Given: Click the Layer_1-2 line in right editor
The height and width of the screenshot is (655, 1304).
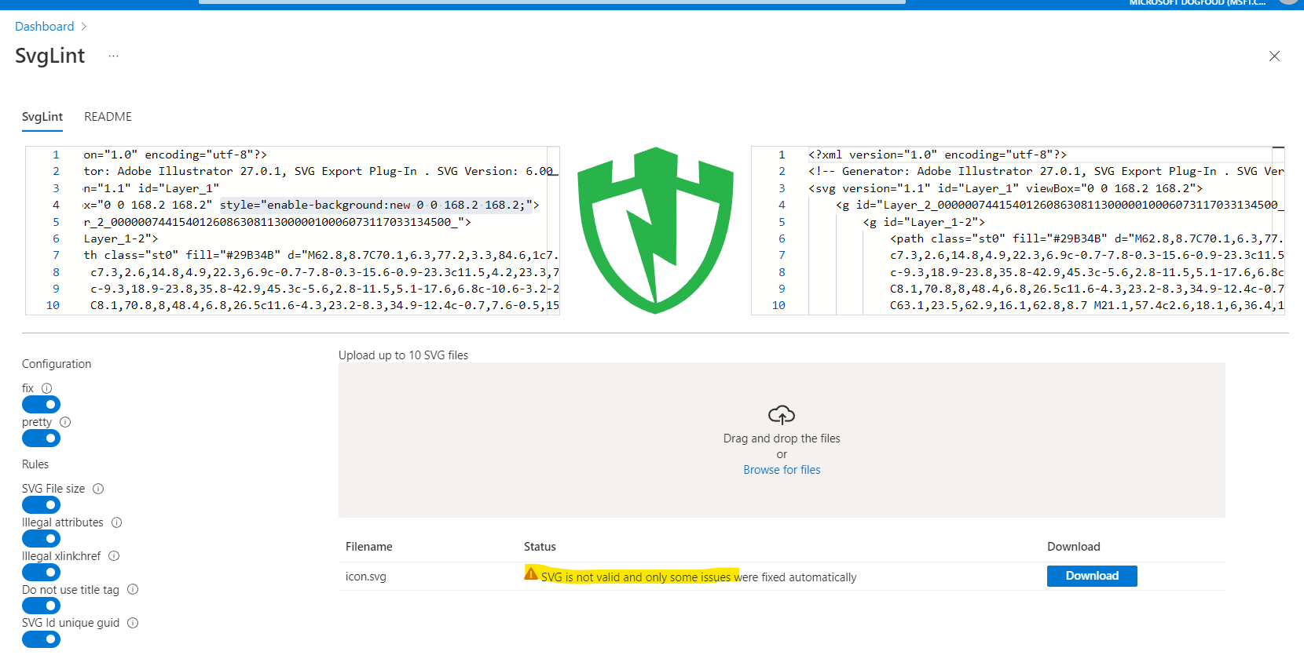Looking at the screenshot, I should point(924,222).
